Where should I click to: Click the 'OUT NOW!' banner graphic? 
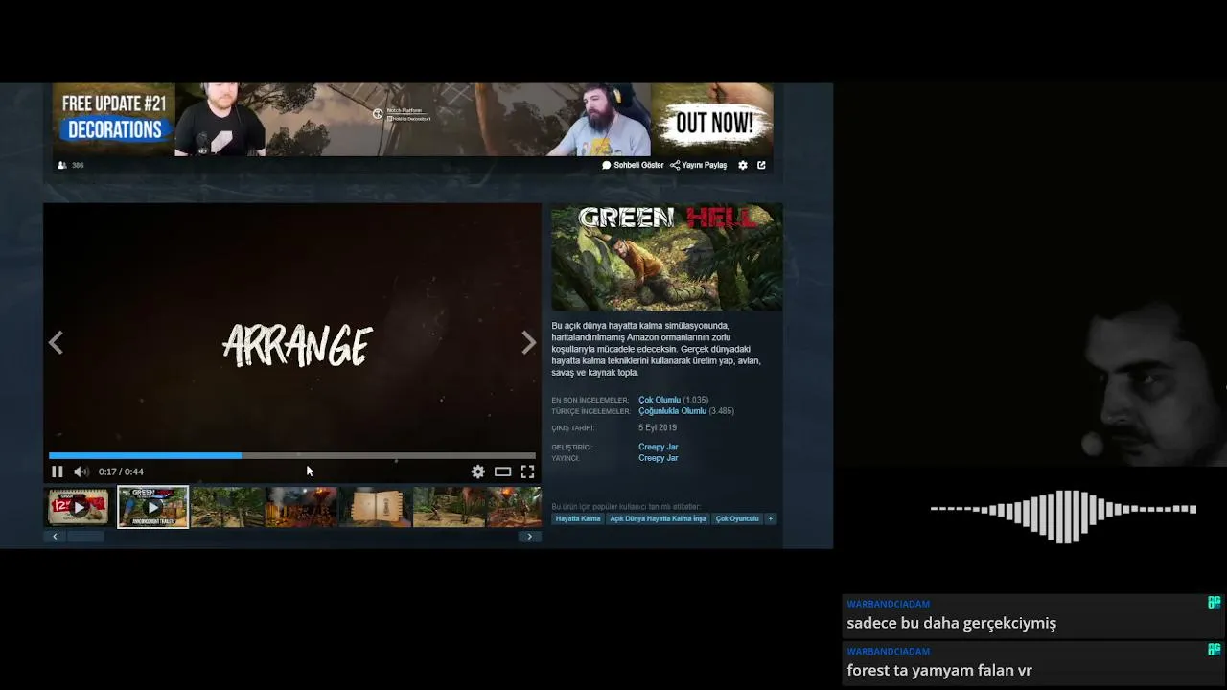click(713, 122)
